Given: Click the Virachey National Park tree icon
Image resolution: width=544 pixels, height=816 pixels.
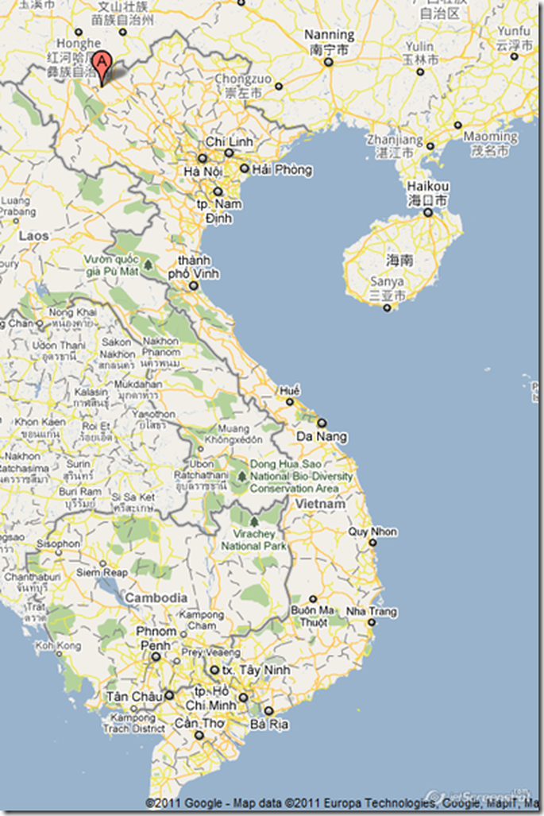Looking at the screenshot, I should (x=253, y=521).
